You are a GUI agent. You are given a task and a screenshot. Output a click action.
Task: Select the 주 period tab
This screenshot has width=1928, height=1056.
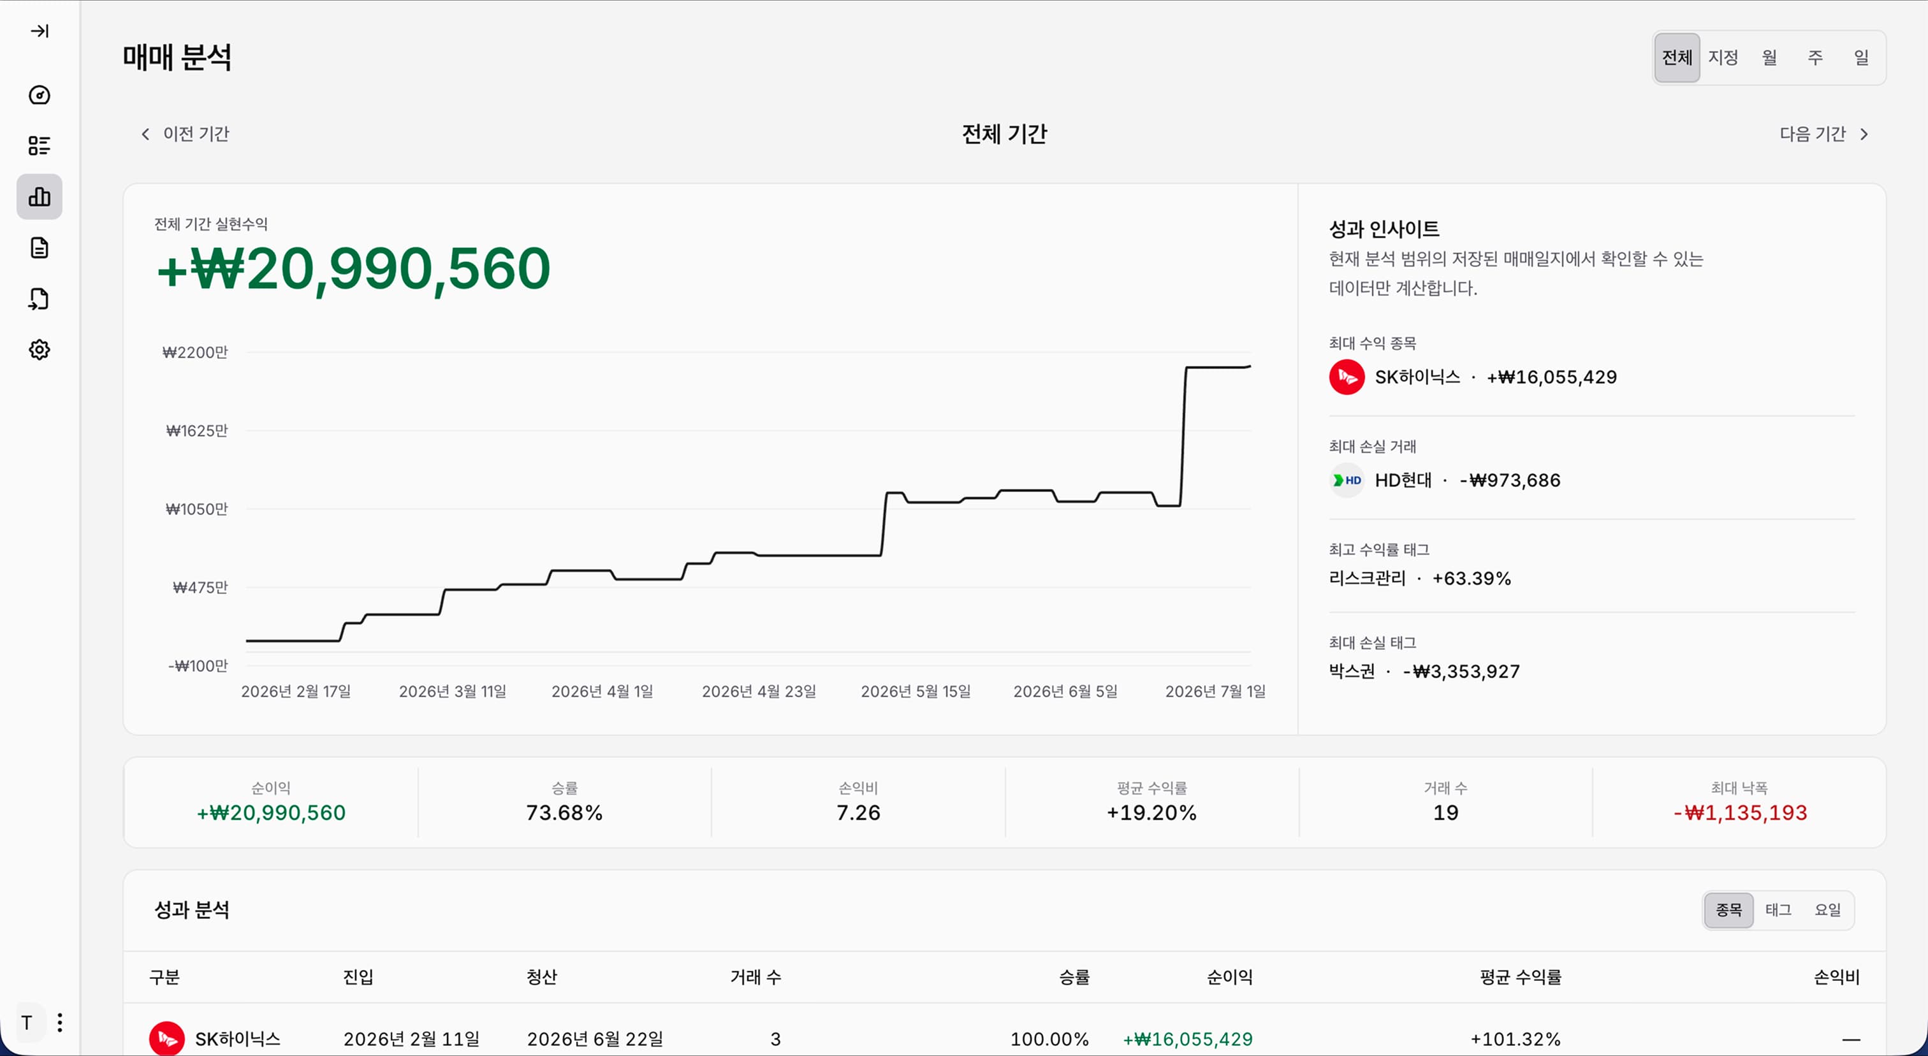[1816, 57]
